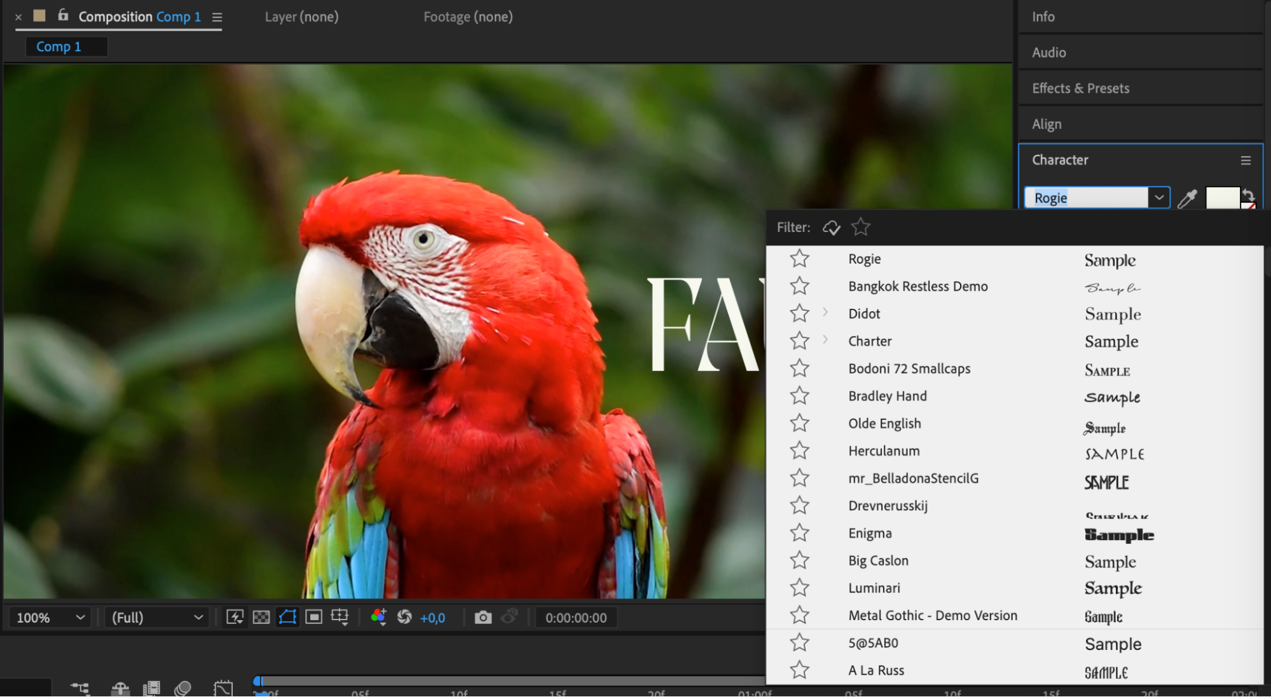1271x697 pixels.
Task: Click the Region of Interest icon
Action: click(x=313, y=617)
